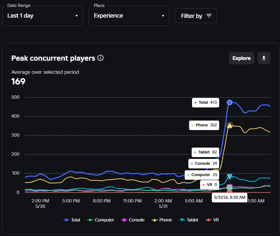Click the 5:00 AM axis label

(x=194, y=201)
